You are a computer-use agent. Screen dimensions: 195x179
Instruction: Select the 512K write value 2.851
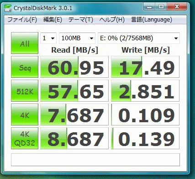pyautogui.click(x=145, y=91)
